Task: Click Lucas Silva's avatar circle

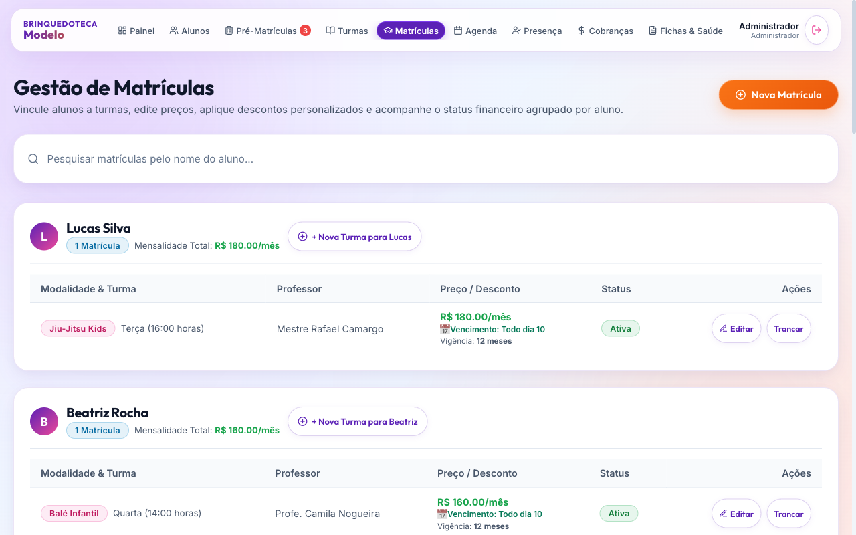Action: tap(44, 237)
